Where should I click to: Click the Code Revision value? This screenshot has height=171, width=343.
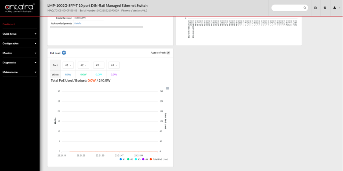click(80, 18)
